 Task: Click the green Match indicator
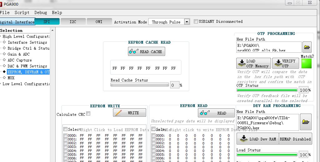[306, 63]
